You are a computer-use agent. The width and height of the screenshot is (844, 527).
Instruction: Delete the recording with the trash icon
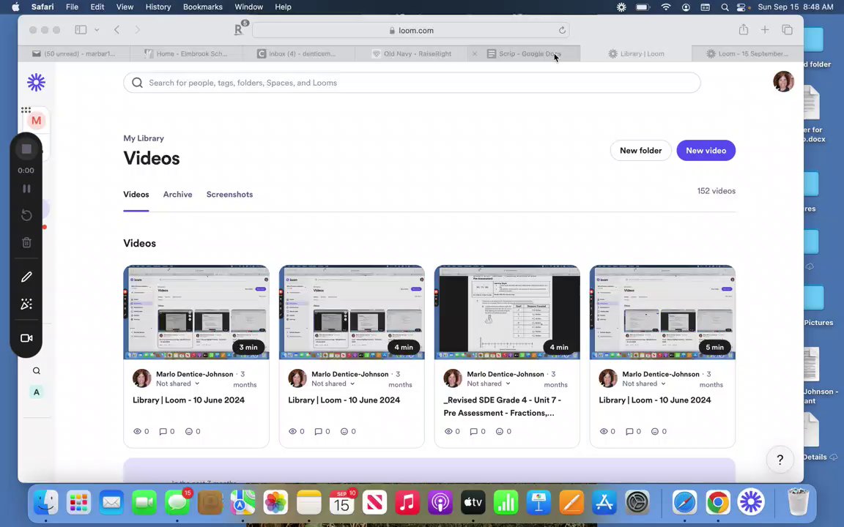point(26,242)
